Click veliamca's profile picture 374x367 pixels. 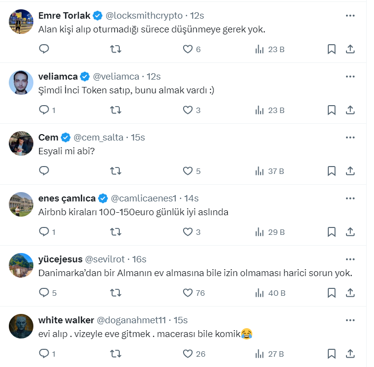pyautogui.click(x=21, y=83)
